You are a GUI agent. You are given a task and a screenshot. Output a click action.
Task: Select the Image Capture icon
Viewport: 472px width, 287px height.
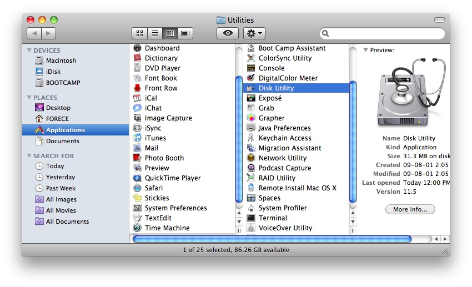coord(137,118)
